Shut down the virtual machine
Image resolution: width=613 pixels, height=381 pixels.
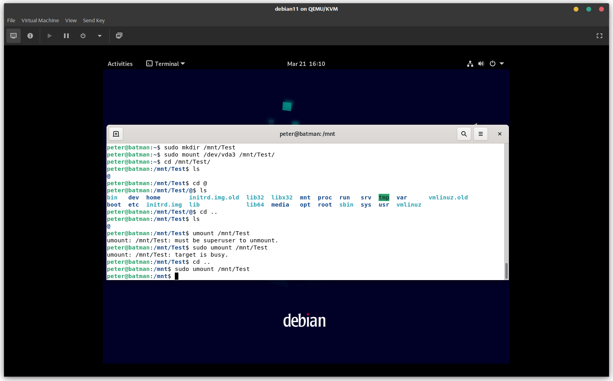coord(83,36)
